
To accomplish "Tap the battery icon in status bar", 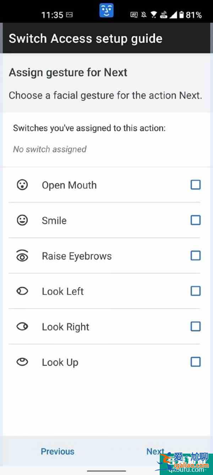I will click(x=182, y=15).
